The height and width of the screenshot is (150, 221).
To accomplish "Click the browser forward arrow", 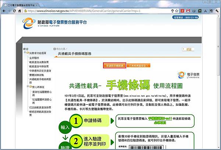I will pos(9,11).
